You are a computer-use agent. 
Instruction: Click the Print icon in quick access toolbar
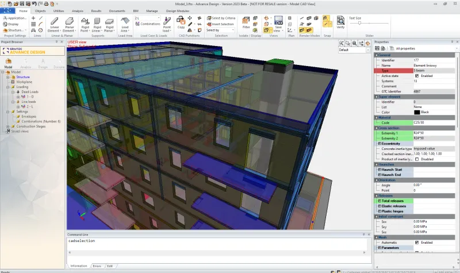tap(46, 4)
